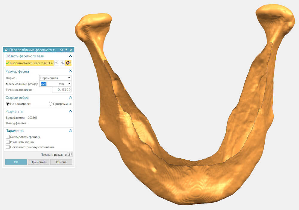Check Показать отрисовку отклонения option
This screenshot has height=210, width=299.
point(8,147)
